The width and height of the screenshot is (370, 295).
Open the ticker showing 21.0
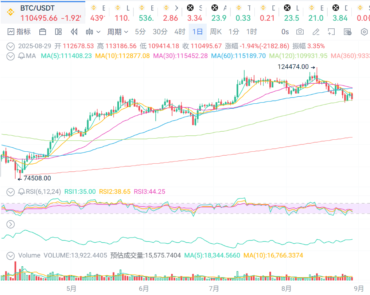[x=316, y=13]
